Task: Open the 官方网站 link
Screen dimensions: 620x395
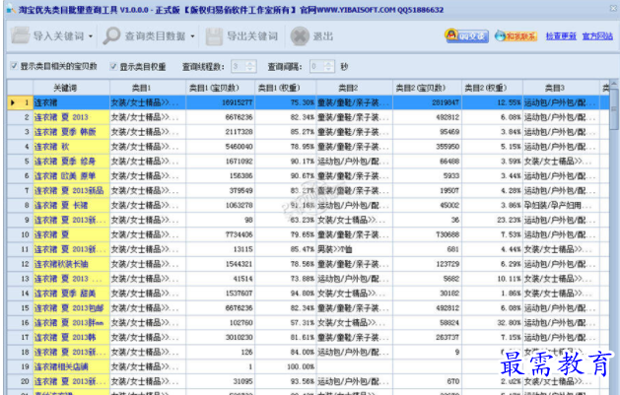Action: [597, 36]
